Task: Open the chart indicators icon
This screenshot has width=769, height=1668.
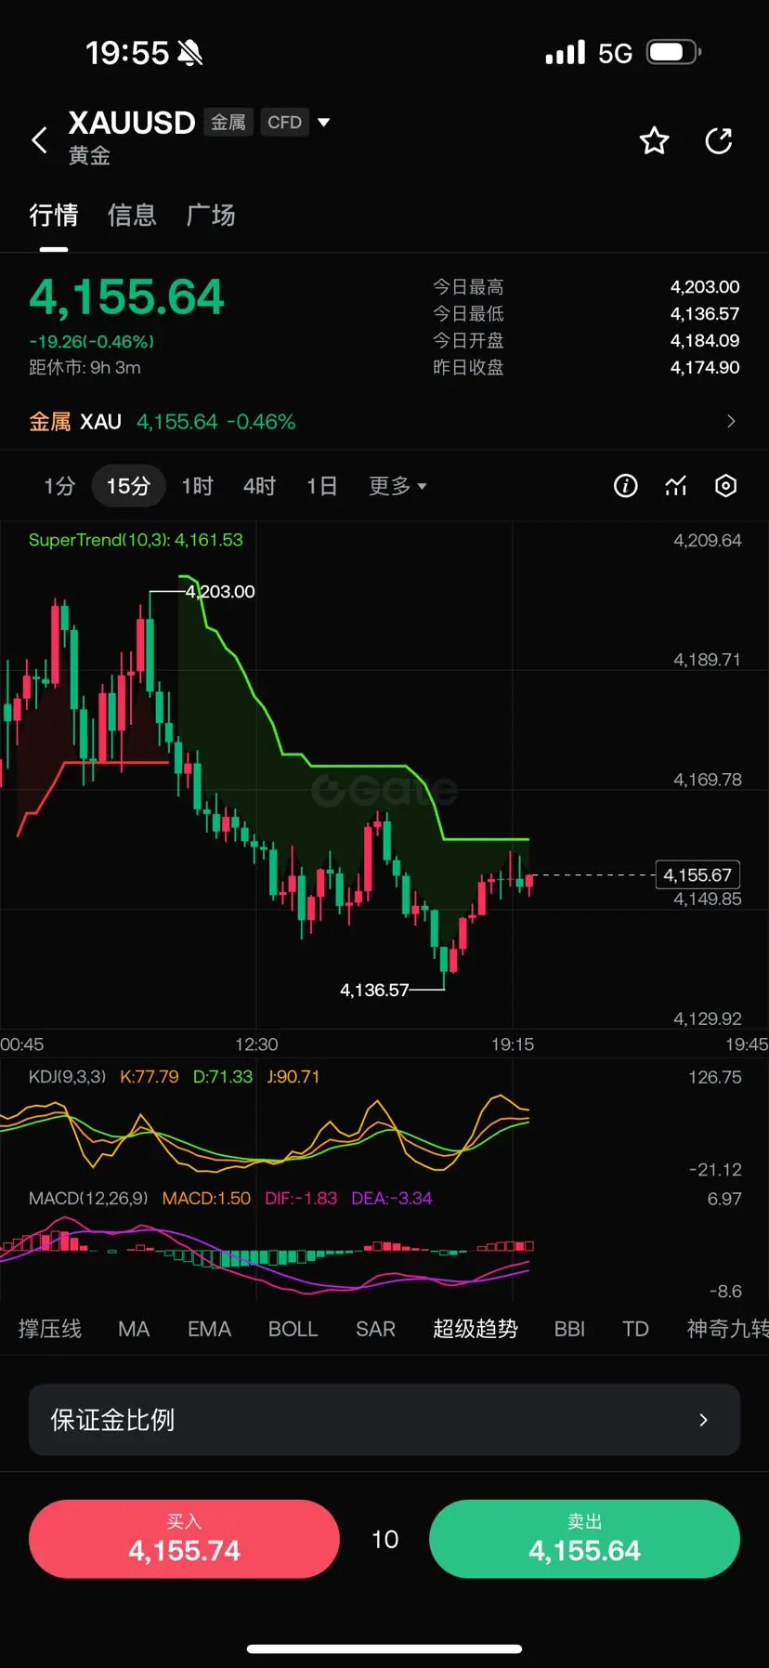Action: point(676,486)
